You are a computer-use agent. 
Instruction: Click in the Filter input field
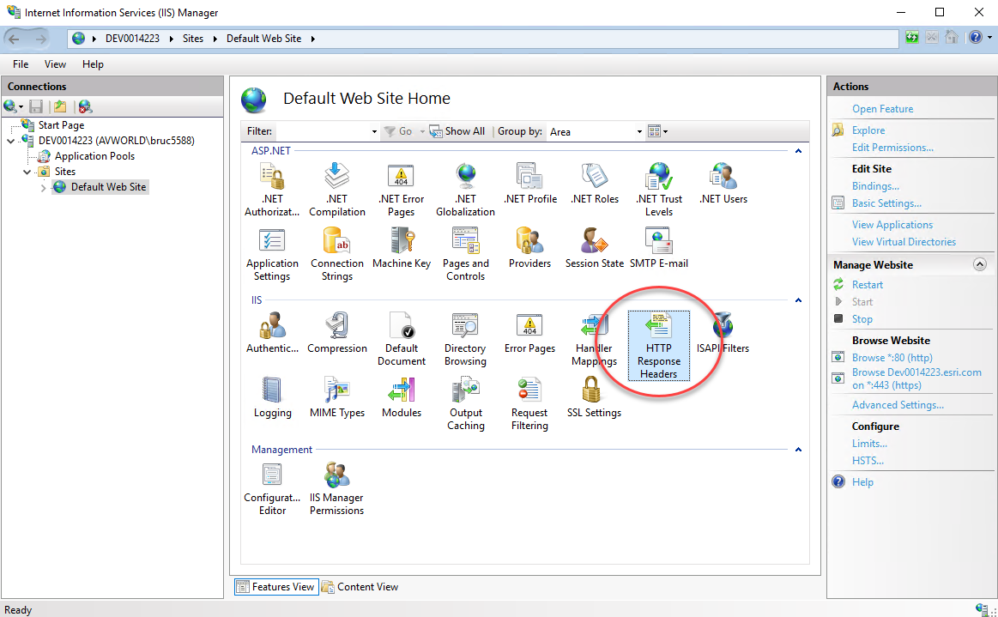(322, 131)
